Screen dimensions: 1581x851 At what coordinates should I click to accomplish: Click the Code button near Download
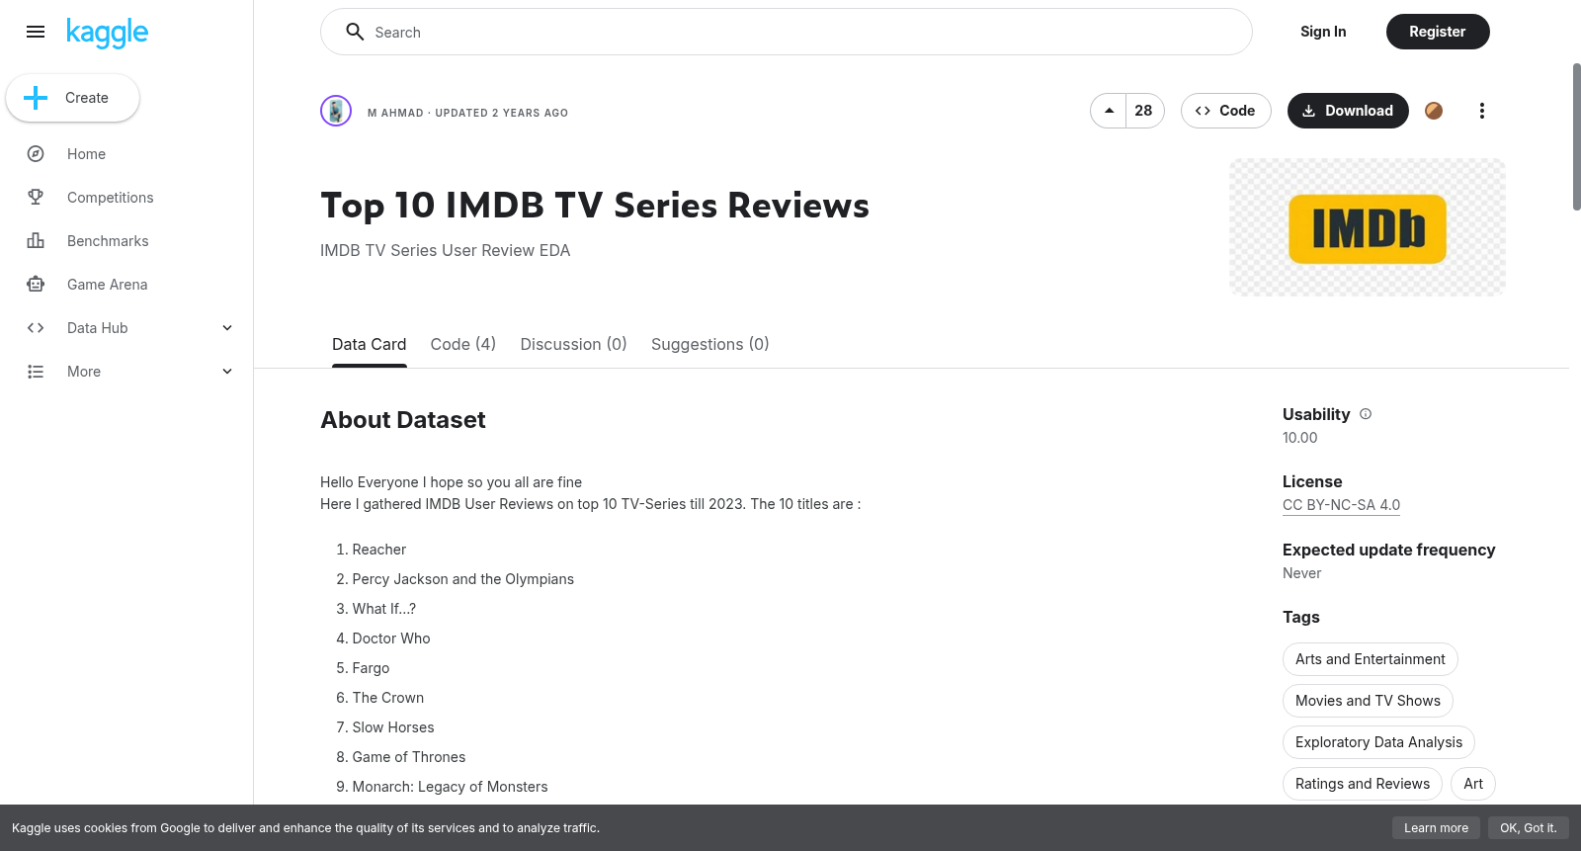coord(1225,111)
